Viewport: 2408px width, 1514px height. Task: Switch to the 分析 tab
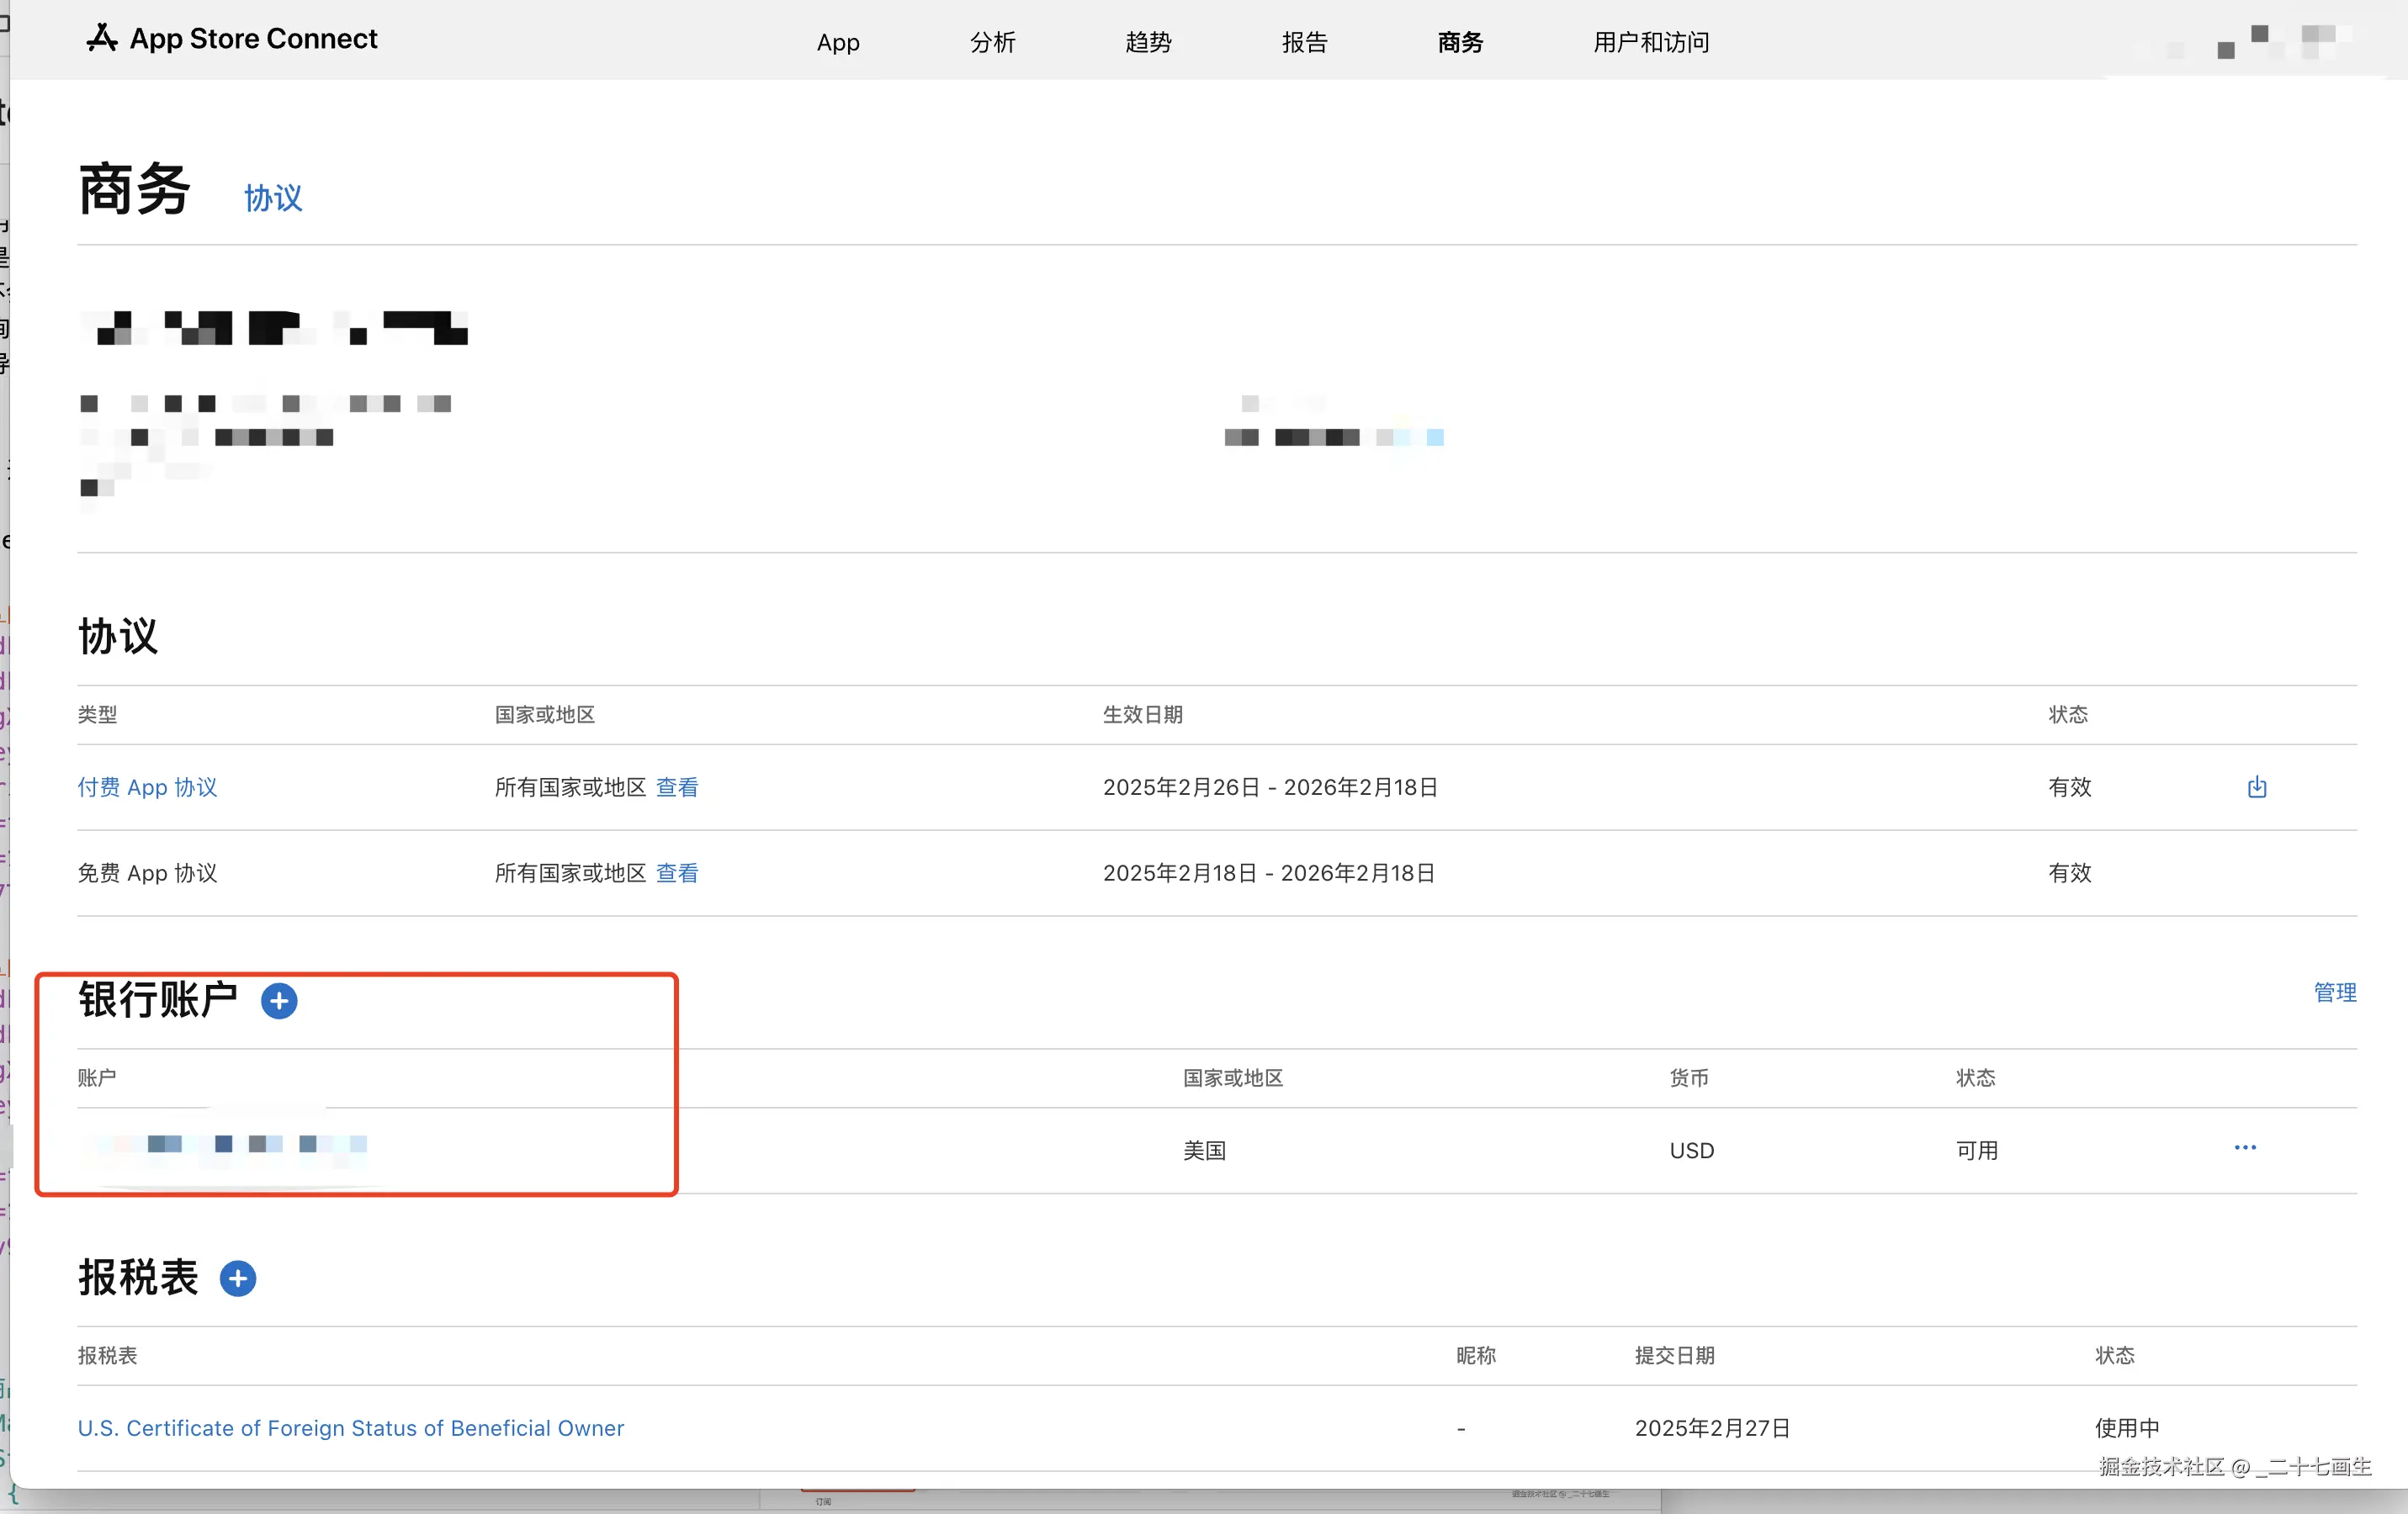pos(992,42)
